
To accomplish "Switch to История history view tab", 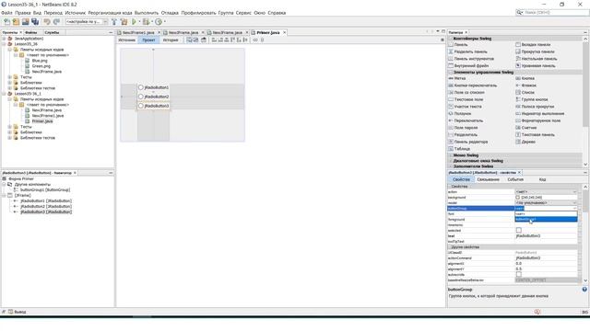I will pyautogui.click(x=171, y=40).
